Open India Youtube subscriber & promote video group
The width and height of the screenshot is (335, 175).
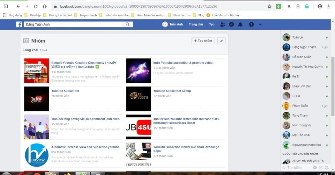pyautogui.click(x=183, y=63)
